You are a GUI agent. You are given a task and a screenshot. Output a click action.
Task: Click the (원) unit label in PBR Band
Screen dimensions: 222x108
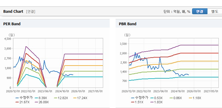[x=127, y=35]
